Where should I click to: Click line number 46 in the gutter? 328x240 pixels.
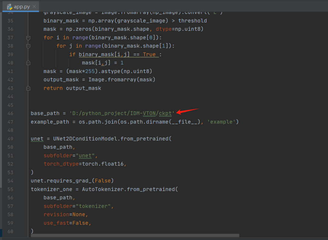point(10,113)
